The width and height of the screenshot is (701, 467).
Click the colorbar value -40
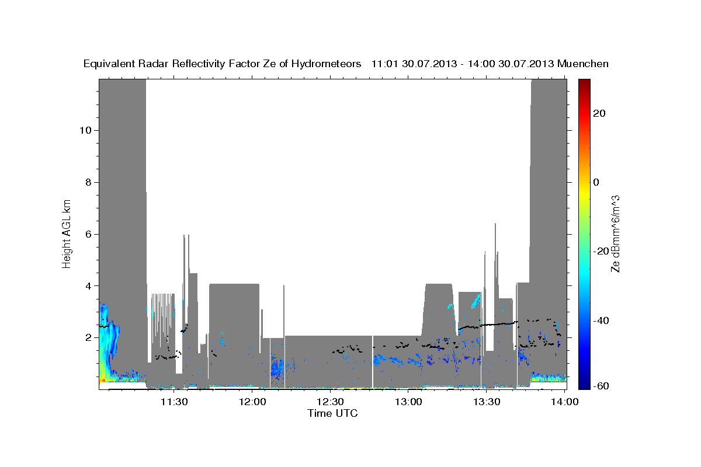[601, 320]
